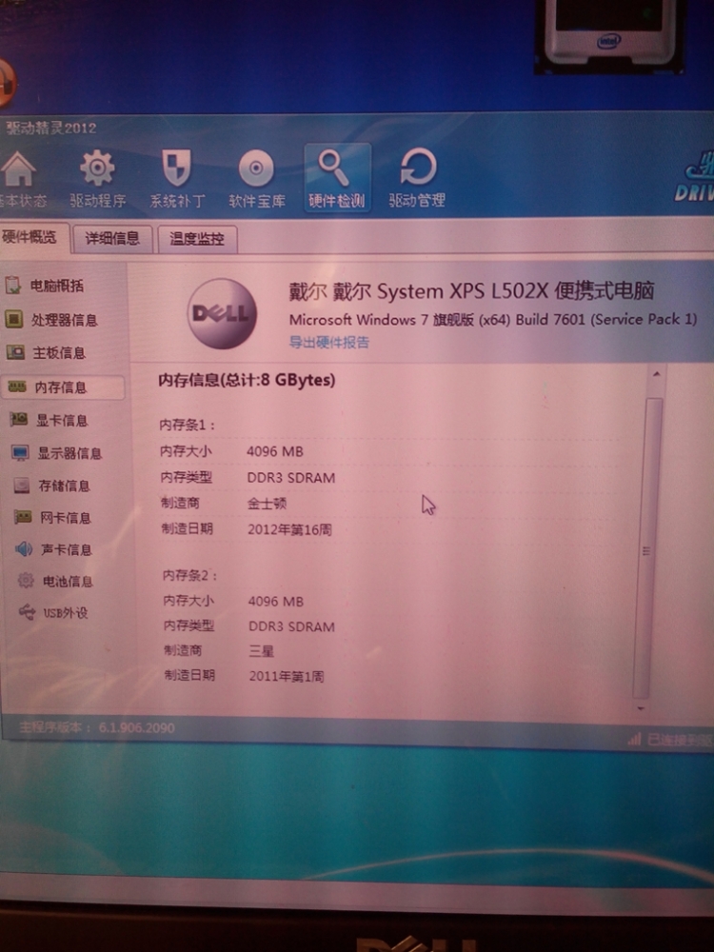Click the 已连接 network status indicator
714x952 pixels.
pos(671,740)
